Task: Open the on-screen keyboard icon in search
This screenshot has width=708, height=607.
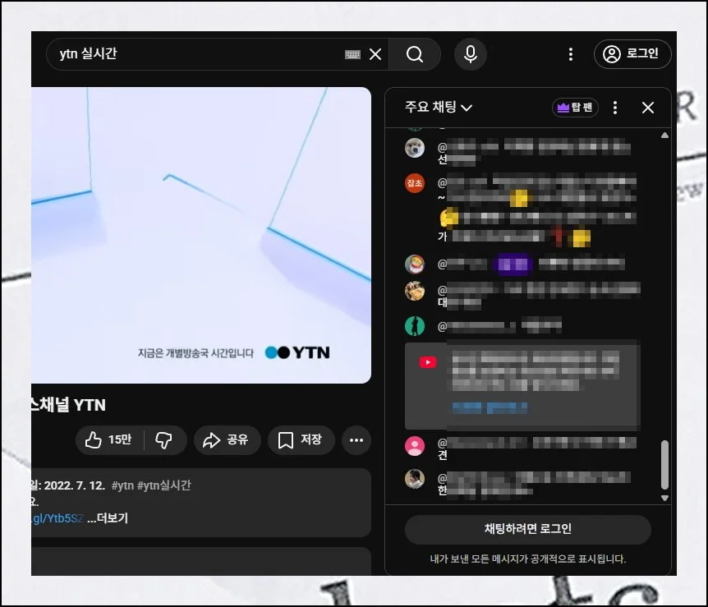Action: coord(352,54)
